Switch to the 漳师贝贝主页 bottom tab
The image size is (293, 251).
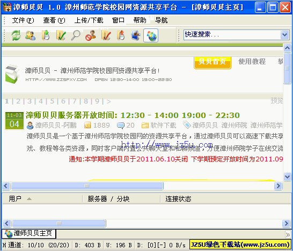(x=29, y=233)
